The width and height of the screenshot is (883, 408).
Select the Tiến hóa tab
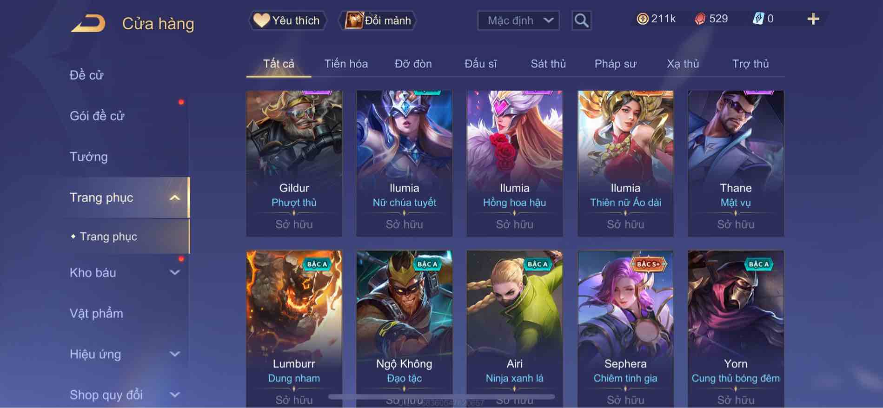coord(346,64)
